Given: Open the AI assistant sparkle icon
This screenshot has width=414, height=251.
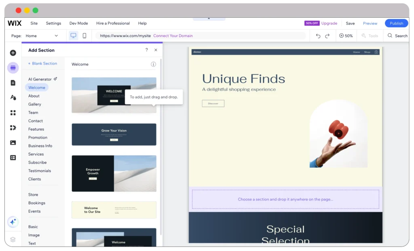Looking at the screenshot, I should click(x=13, y=222).
